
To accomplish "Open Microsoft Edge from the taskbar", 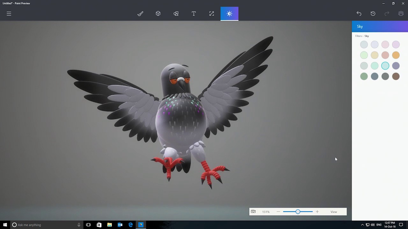I will [130, 225].
